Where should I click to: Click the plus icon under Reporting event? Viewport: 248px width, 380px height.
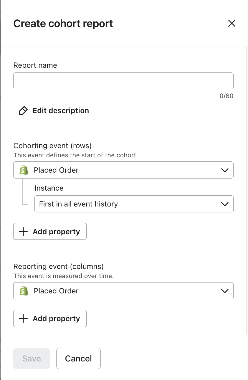23,318
